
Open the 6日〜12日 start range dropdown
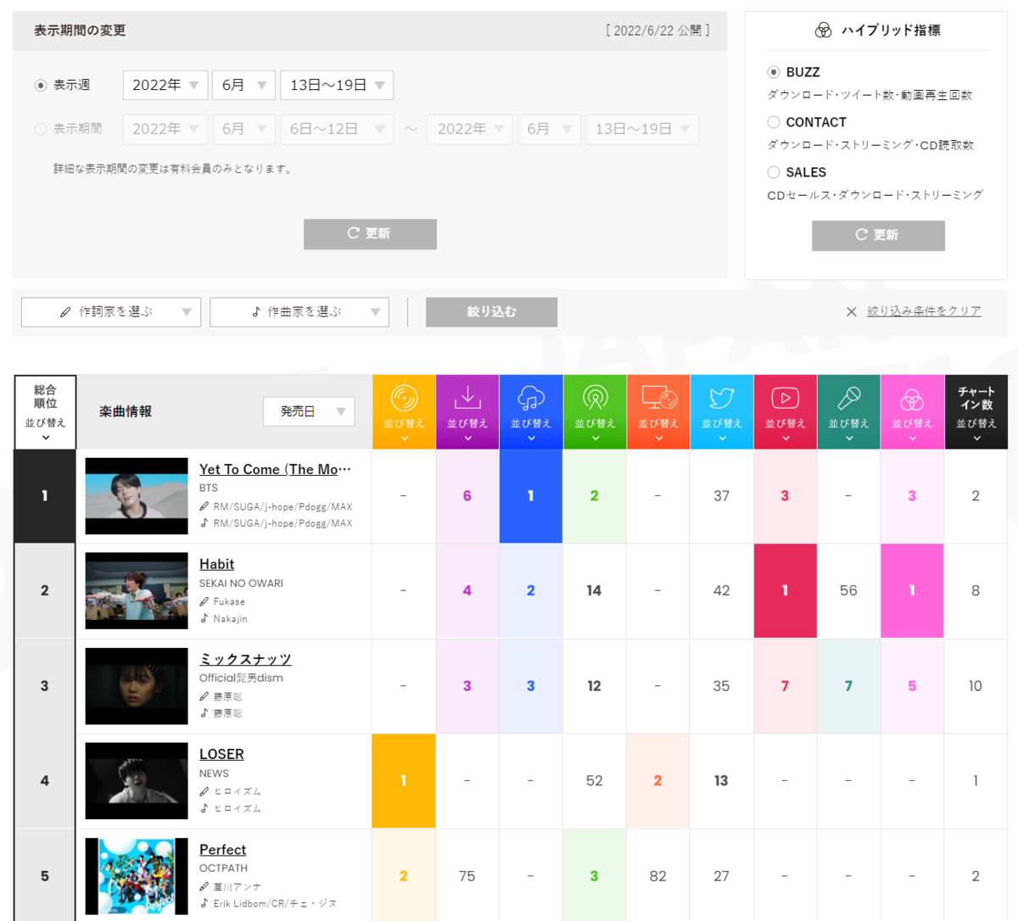(337, 129)
